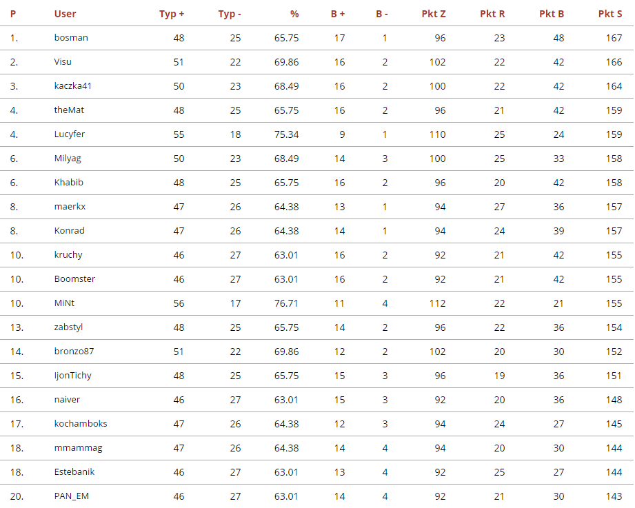Click the 'P' position column header
Screen dimensions: 635x508
13,14
